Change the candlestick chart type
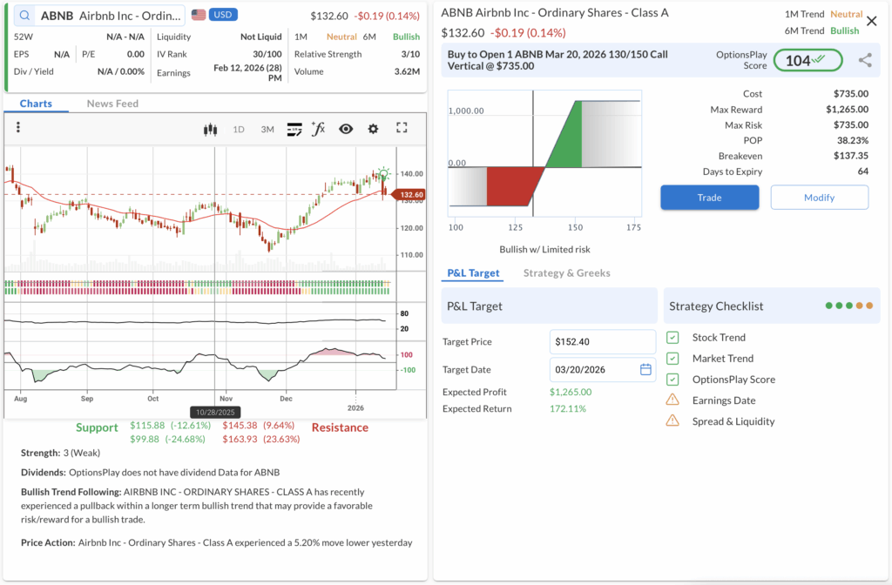The image size is (892, 585). pos(209,129)
